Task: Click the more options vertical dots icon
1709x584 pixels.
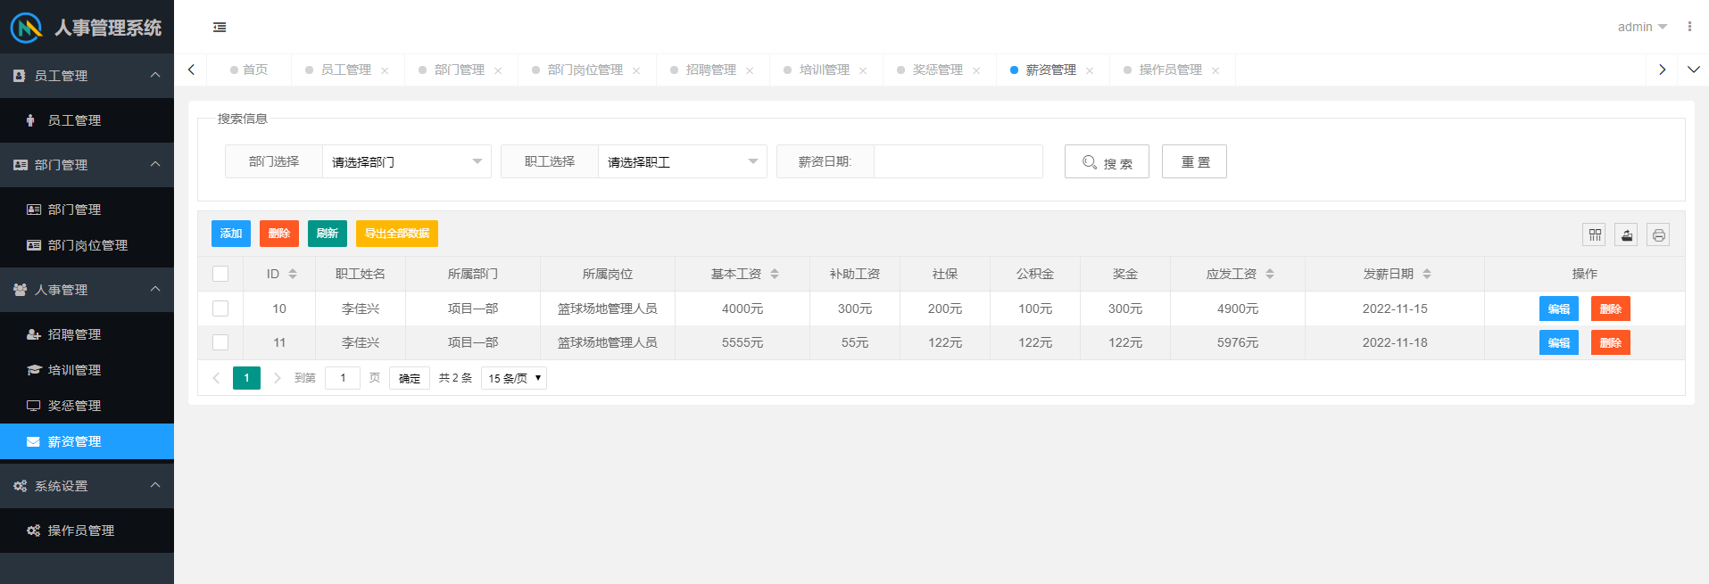Action: [x=1689, y=27]
